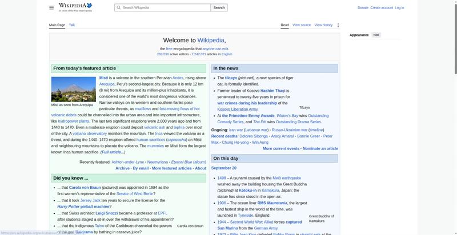Click the 'anyone can edit' link
The image size is (457, 235).
coord(215,49)
